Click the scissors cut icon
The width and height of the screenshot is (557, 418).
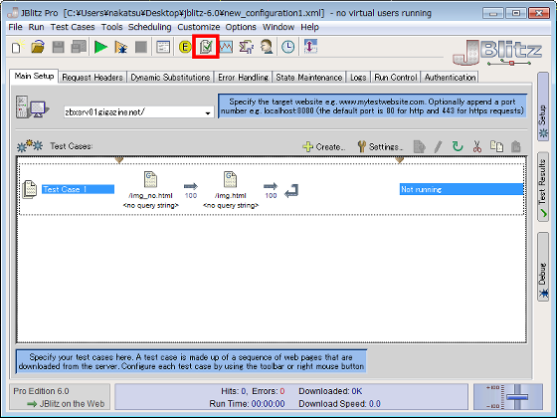(x=477, y=146)
